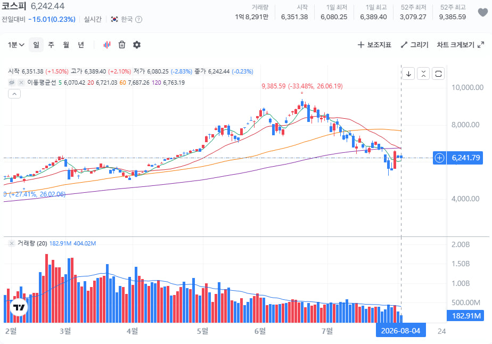Click the 그리기 drawing button
Image resolution: width=492 pixels, height=344 pixels.
414,45
